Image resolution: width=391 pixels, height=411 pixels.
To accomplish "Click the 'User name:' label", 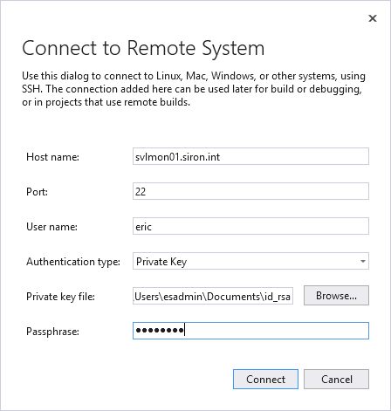I will (51, 227).
